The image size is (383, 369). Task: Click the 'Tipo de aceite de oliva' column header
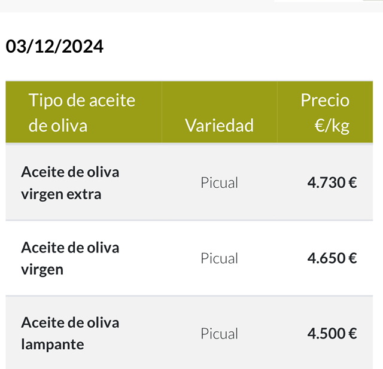point(82,112)
